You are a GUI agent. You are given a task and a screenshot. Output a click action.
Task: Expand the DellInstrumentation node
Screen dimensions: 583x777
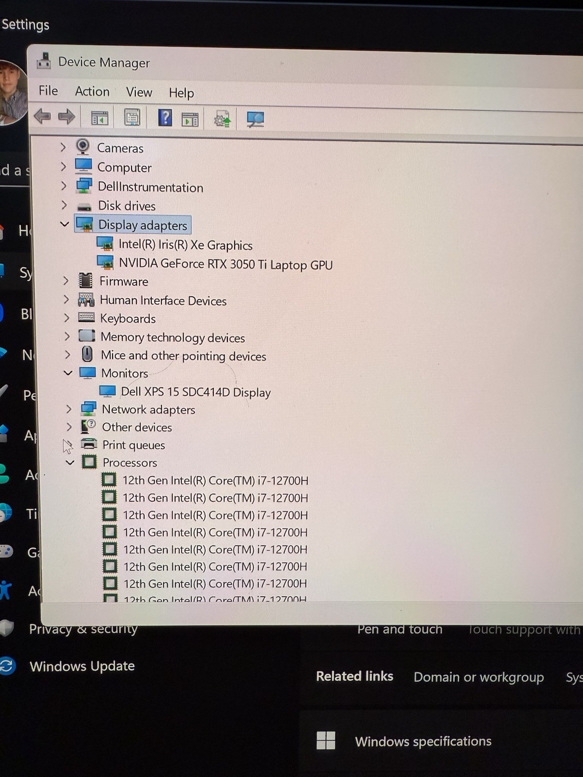(x=64, y=186)
